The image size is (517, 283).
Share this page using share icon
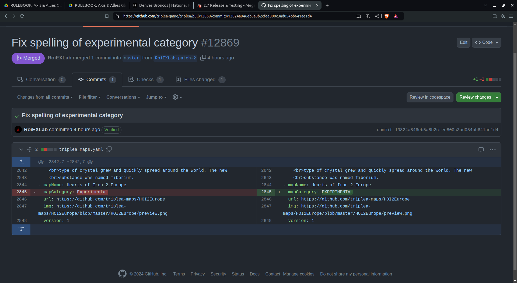pos(377,16)
